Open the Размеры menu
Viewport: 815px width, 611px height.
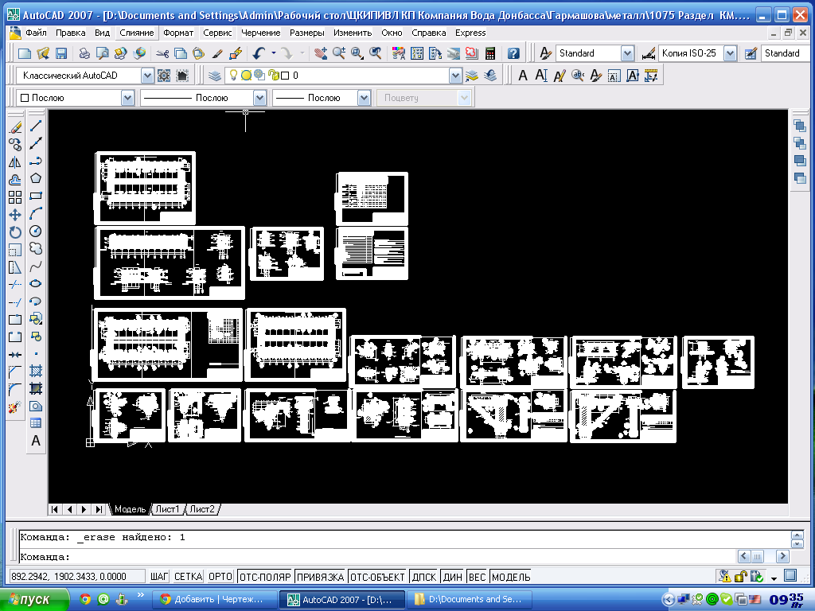[306, 33]
